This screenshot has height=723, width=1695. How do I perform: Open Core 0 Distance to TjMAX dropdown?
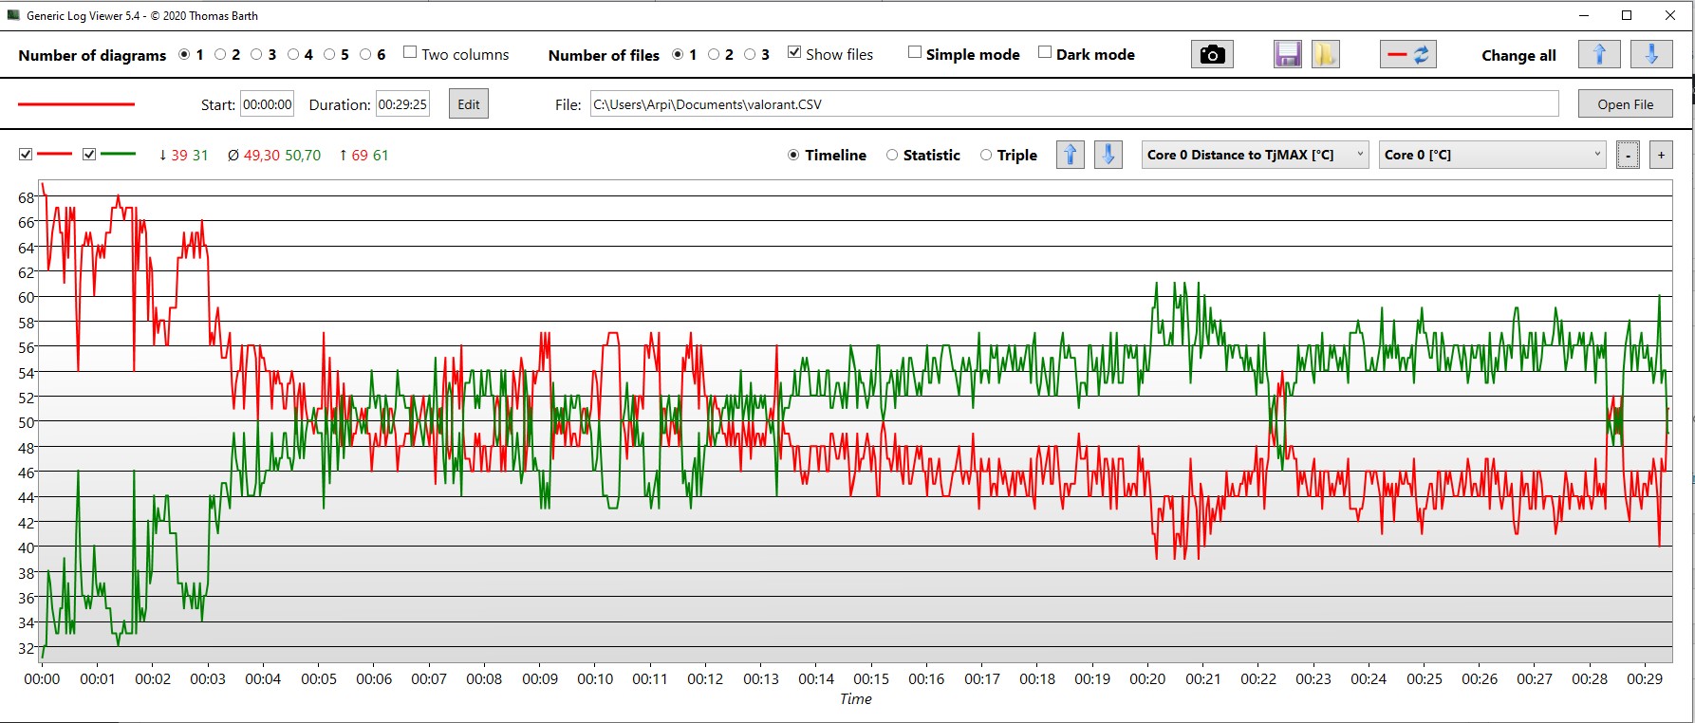pyautogui.click(x=1255, y=155)
